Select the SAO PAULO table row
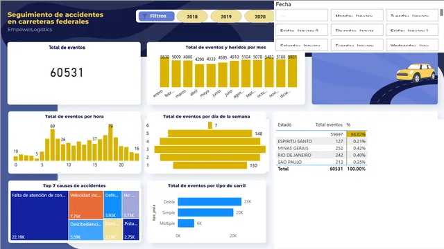This screenshot has height=249, width=444. (x=321, y=162)
